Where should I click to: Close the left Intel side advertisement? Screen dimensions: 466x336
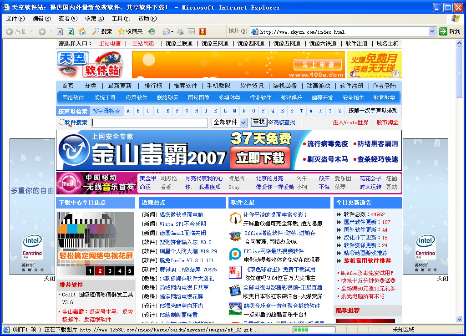coord(49,279)
